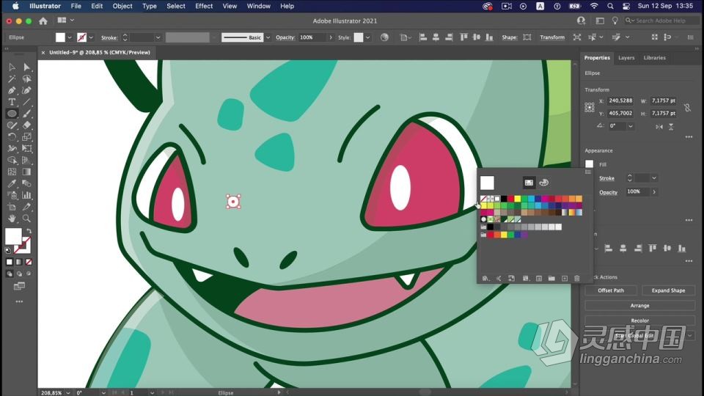Screen dimensions: 704x396
Task: Choose the Eraser tool
Action: 26,125
